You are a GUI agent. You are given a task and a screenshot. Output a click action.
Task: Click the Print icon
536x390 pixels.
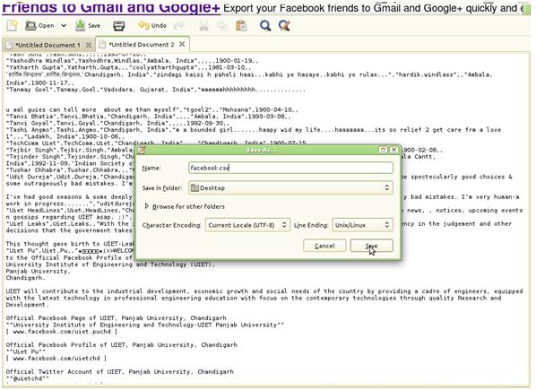(119, 26)
